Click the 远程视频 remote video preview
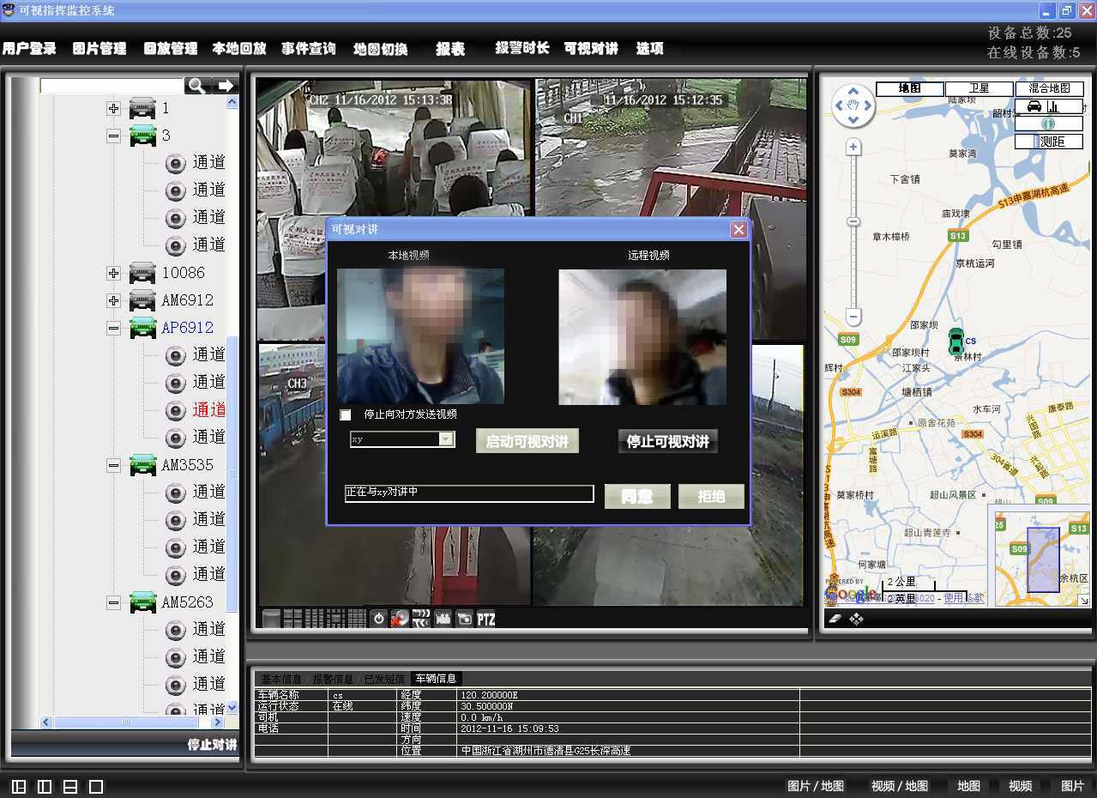1097x798 pixels. click(642, 337)
